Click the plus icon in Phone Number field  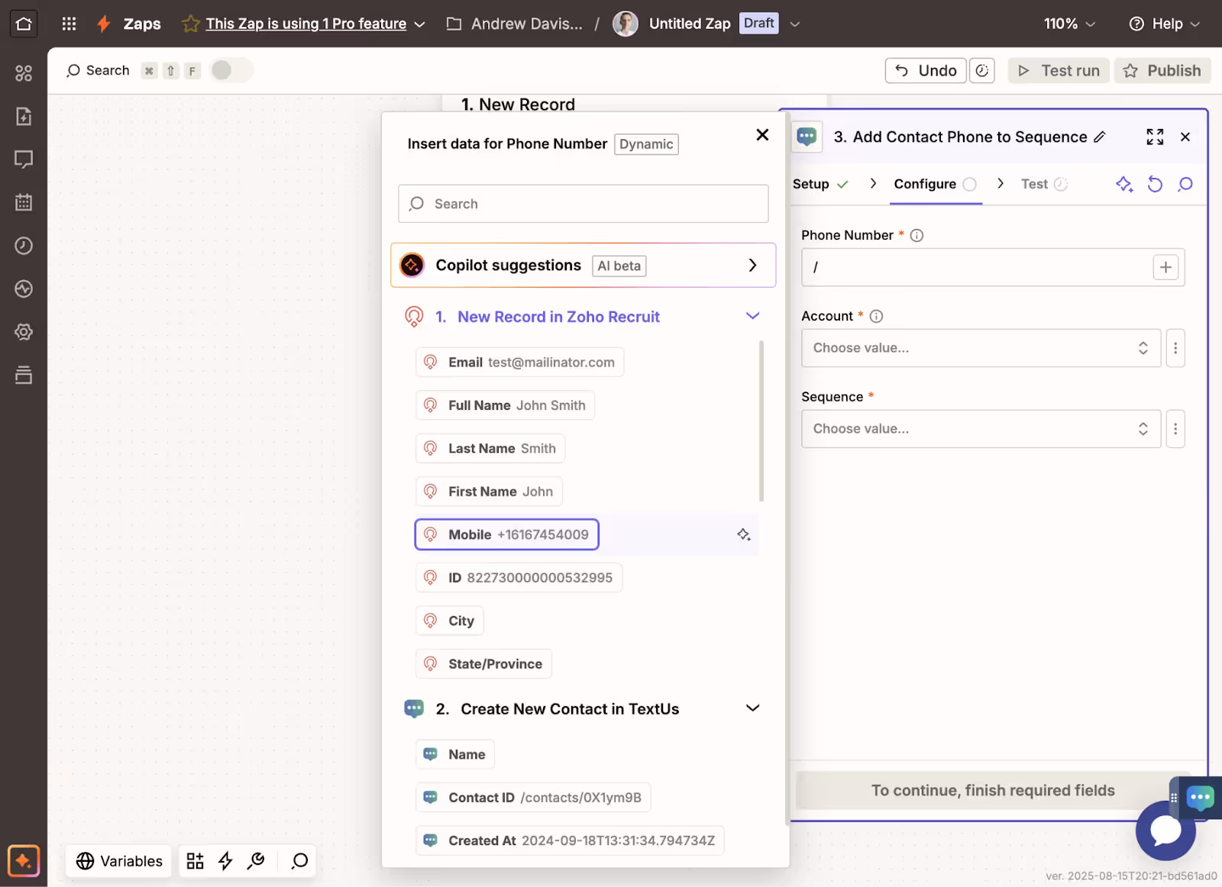click(1165, 267)
